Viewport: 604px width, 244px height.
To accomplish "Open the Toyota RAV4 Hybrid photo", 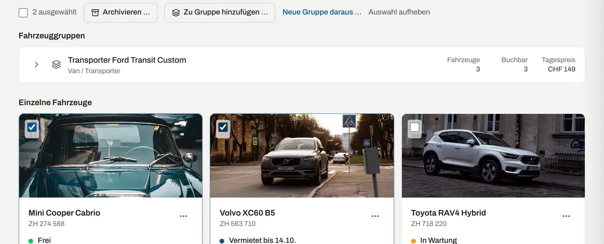I will pyautogui.click(x=493, y=156).
